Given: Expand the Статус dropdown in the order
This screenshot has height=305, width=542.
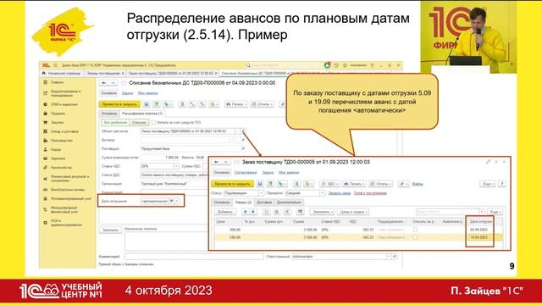Looking at the screenshot, I should pos(261,193).
